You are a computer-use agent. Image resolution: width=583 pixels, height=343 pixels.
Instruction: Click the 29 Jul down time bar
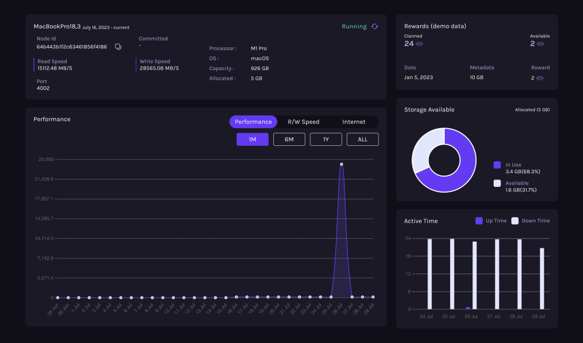(x=542, y=279)
